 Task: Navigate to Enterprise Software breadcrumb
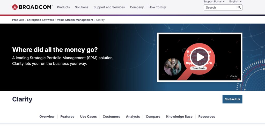tap(41, 20)
